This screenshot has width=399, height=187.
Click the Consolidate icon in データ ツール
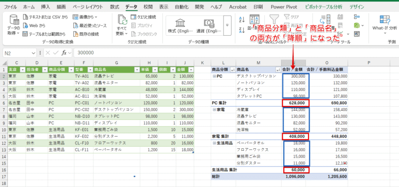point(357,17)
